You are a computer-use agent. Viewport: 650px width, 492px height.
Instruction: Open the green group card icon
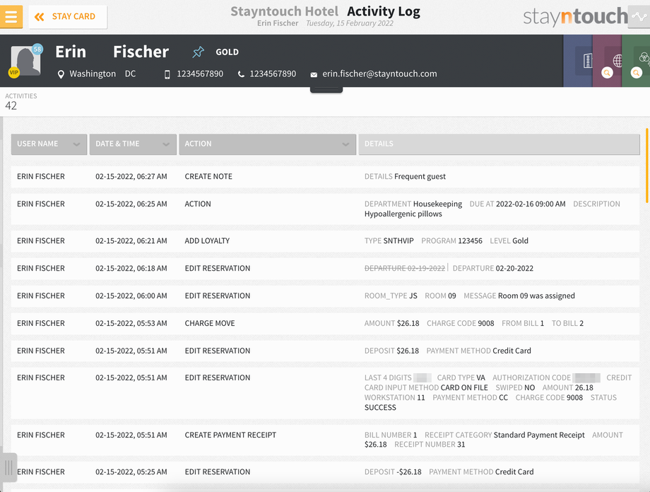point(644,57)
